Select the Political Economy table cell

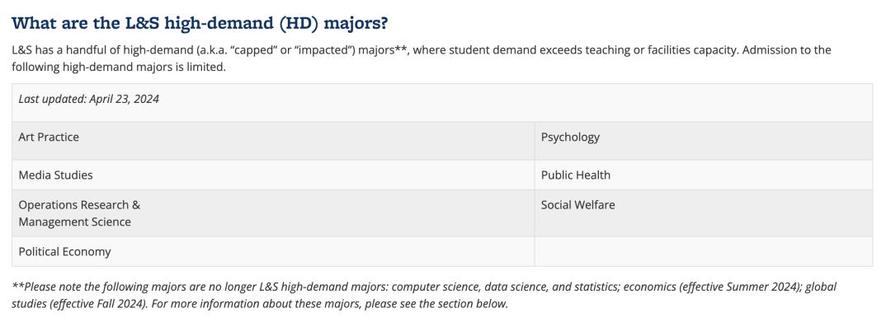273,251
